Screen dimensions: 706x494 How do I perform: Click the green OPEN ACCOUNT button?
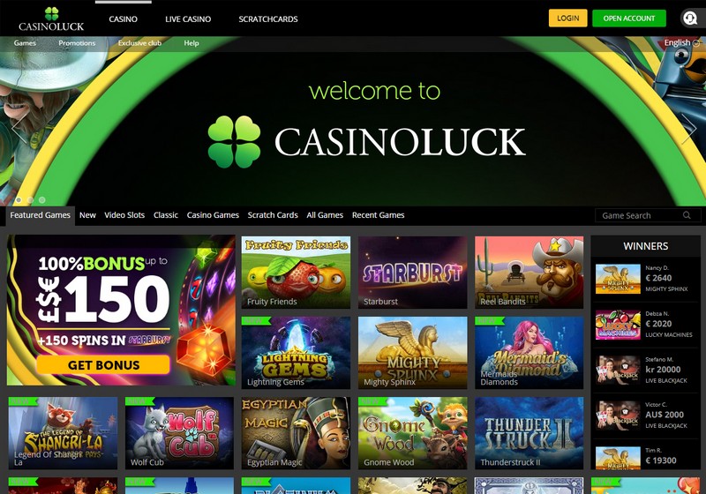coord(629,18)
